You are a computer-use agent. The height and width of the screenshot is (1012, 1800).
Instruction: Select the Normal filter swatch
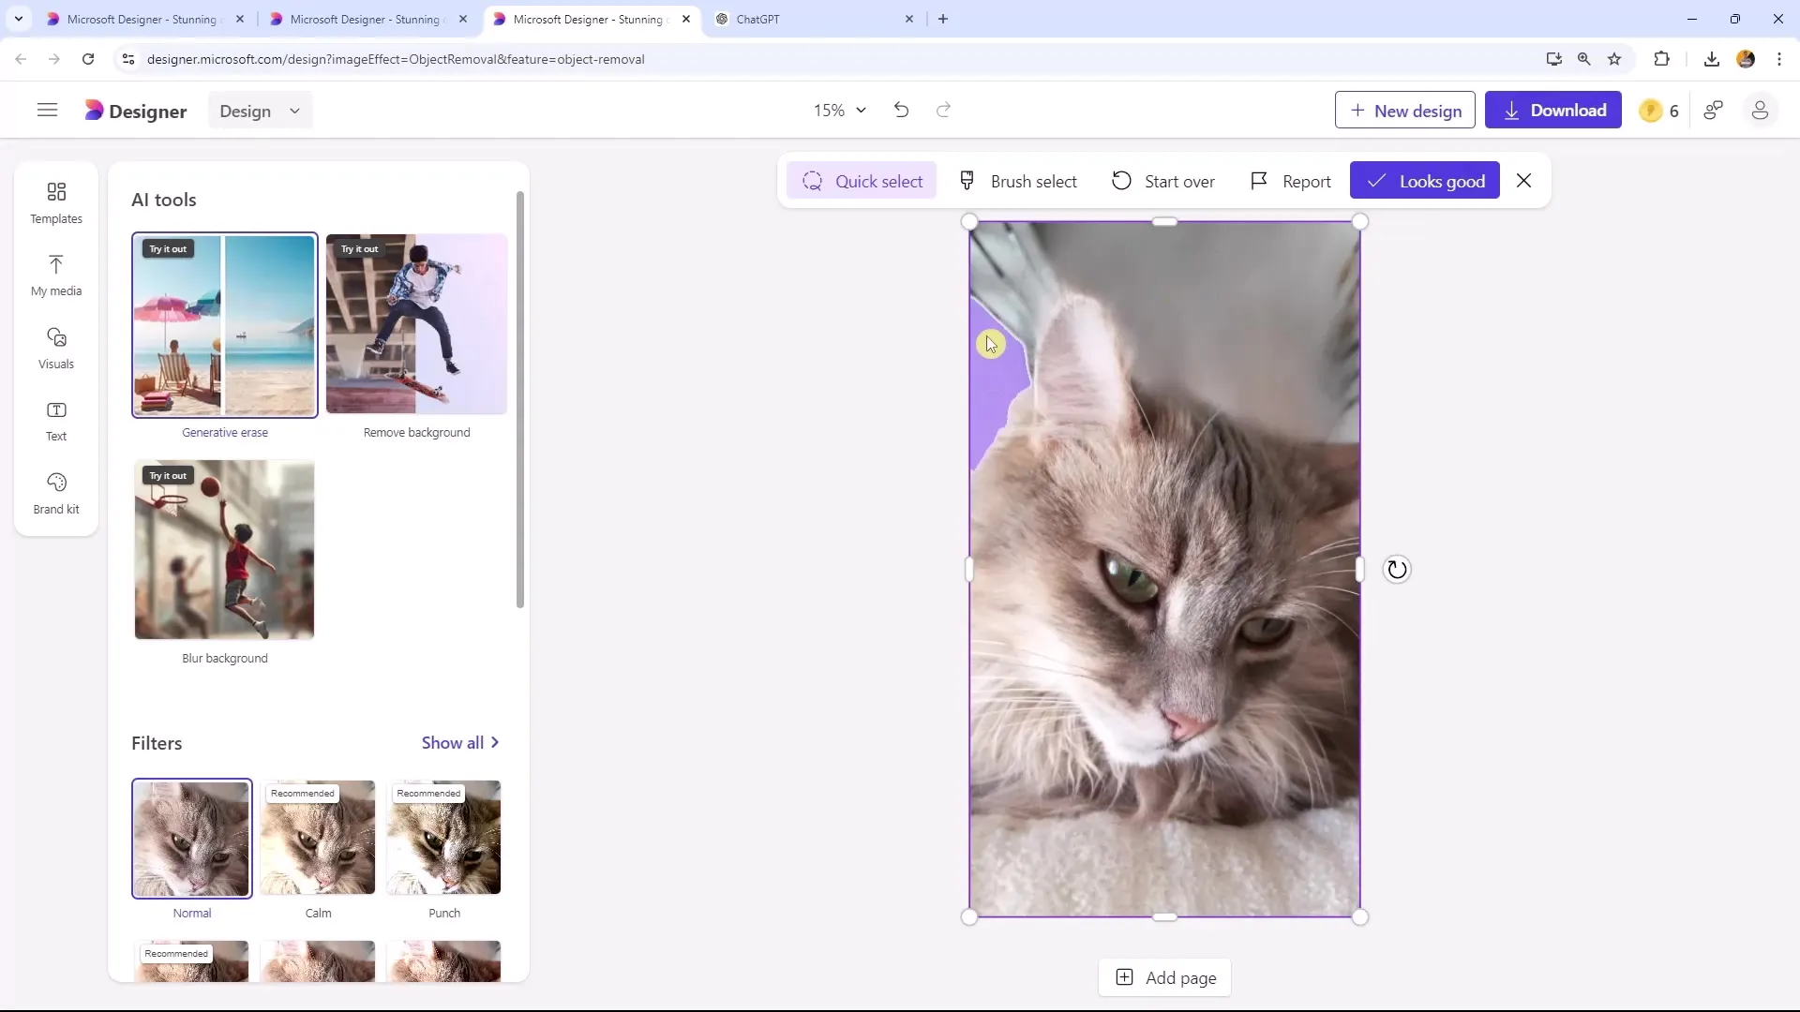click(x=191, y=838)
